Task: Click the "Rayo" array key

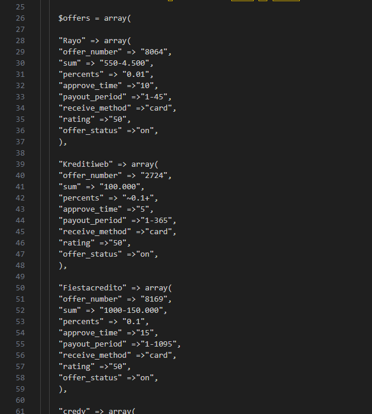Action: [x=72, y=41]
